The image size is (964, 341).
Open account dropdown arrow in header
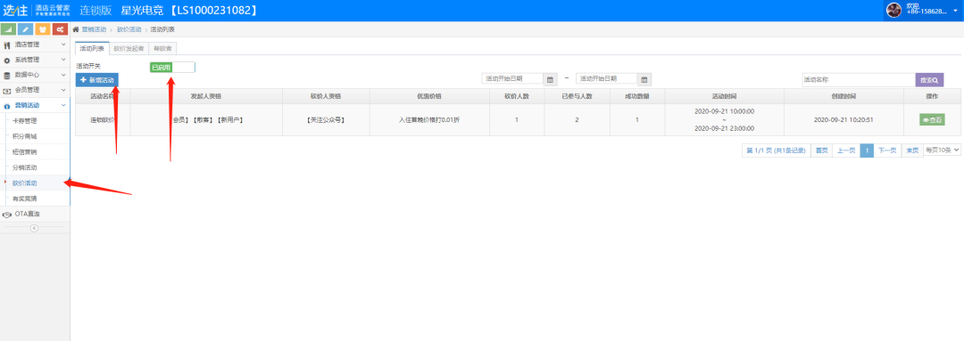click(x=955, y=10)
